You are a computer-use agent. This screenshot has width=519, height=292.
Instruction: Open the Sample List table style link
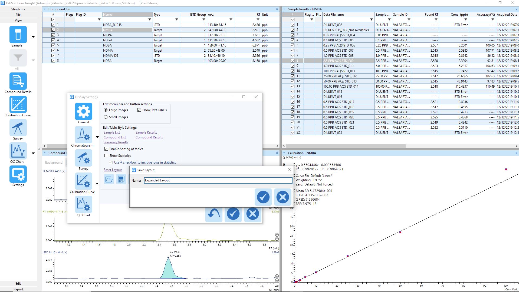click(112, 132)
